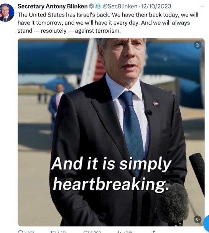Screen dimensions: 209x233
Task: Click the blue verified checkmark badge
Action: (x=91, y=7)
